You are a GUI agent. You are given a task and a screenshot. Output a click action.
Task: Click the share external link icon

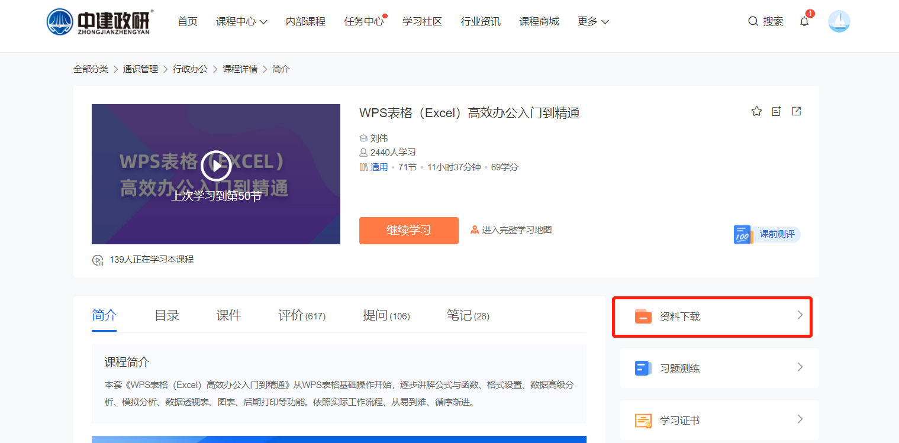pos(797,111)
